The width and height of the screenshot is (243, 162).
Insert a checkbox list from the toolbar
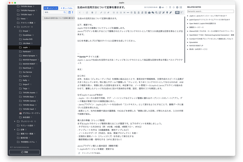pos(121,12)
